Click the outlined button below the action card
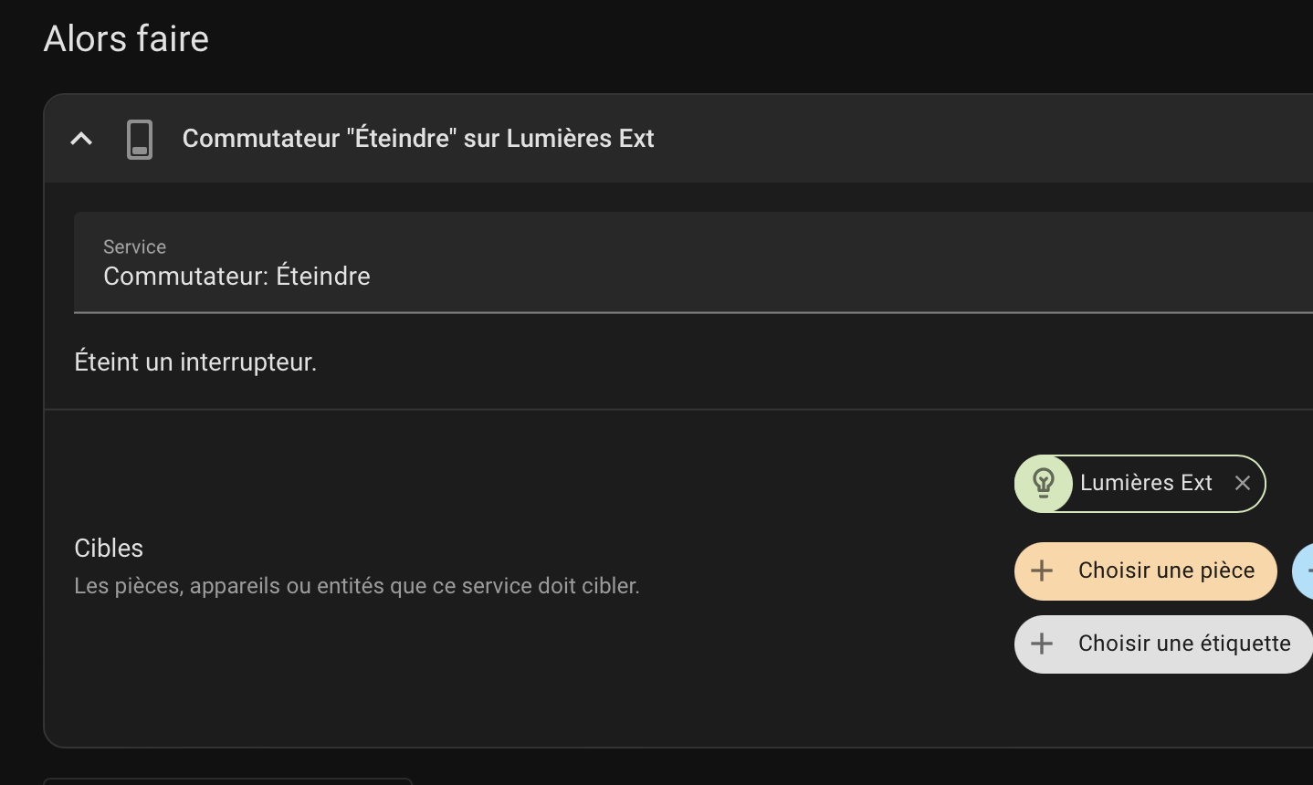This screenshot has height=785, width=1313. click(227, 781)
